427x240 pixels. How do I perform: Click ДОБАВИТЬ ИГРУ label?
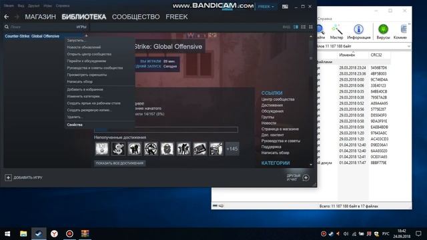tap(28, 178)
